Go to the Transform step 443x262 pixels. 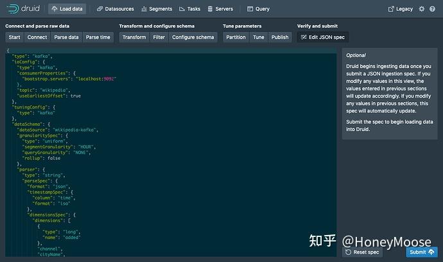click(x=134, y=37)
